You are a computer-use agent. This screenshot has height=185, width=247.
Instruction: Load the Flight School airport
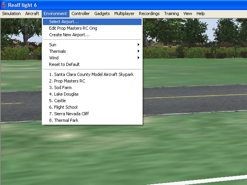click(92, 107)
